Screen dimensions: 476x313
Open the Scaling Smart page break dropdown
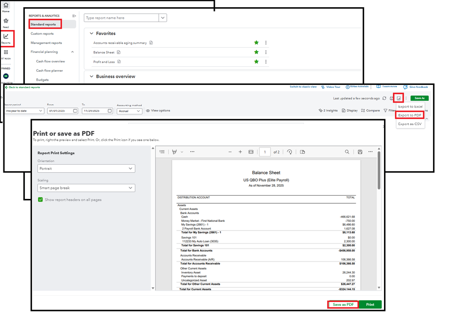(86, 188)
